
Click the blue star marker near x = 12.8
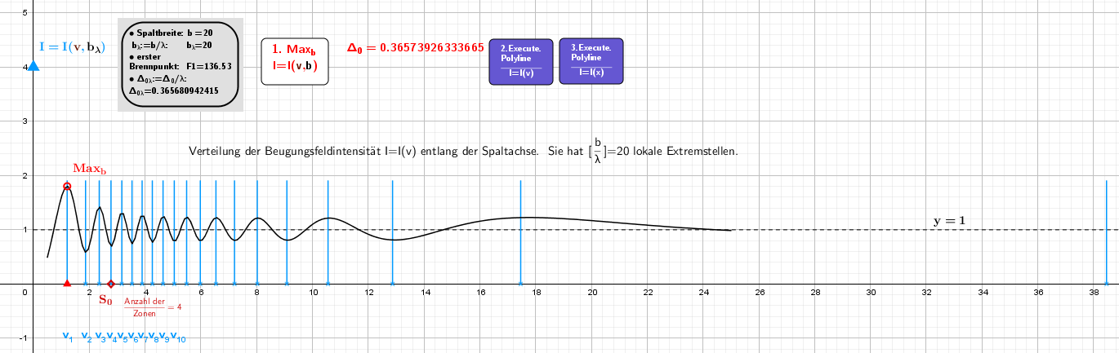point(392,284)
